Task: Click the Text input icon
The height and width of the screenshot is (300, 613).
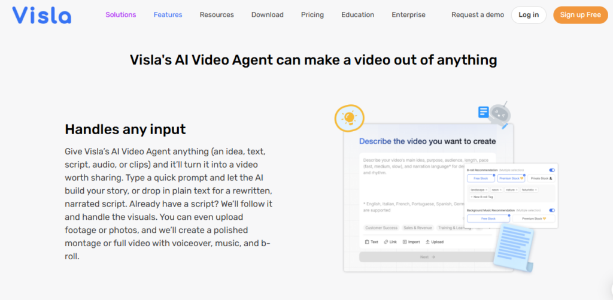Action: 368,242
